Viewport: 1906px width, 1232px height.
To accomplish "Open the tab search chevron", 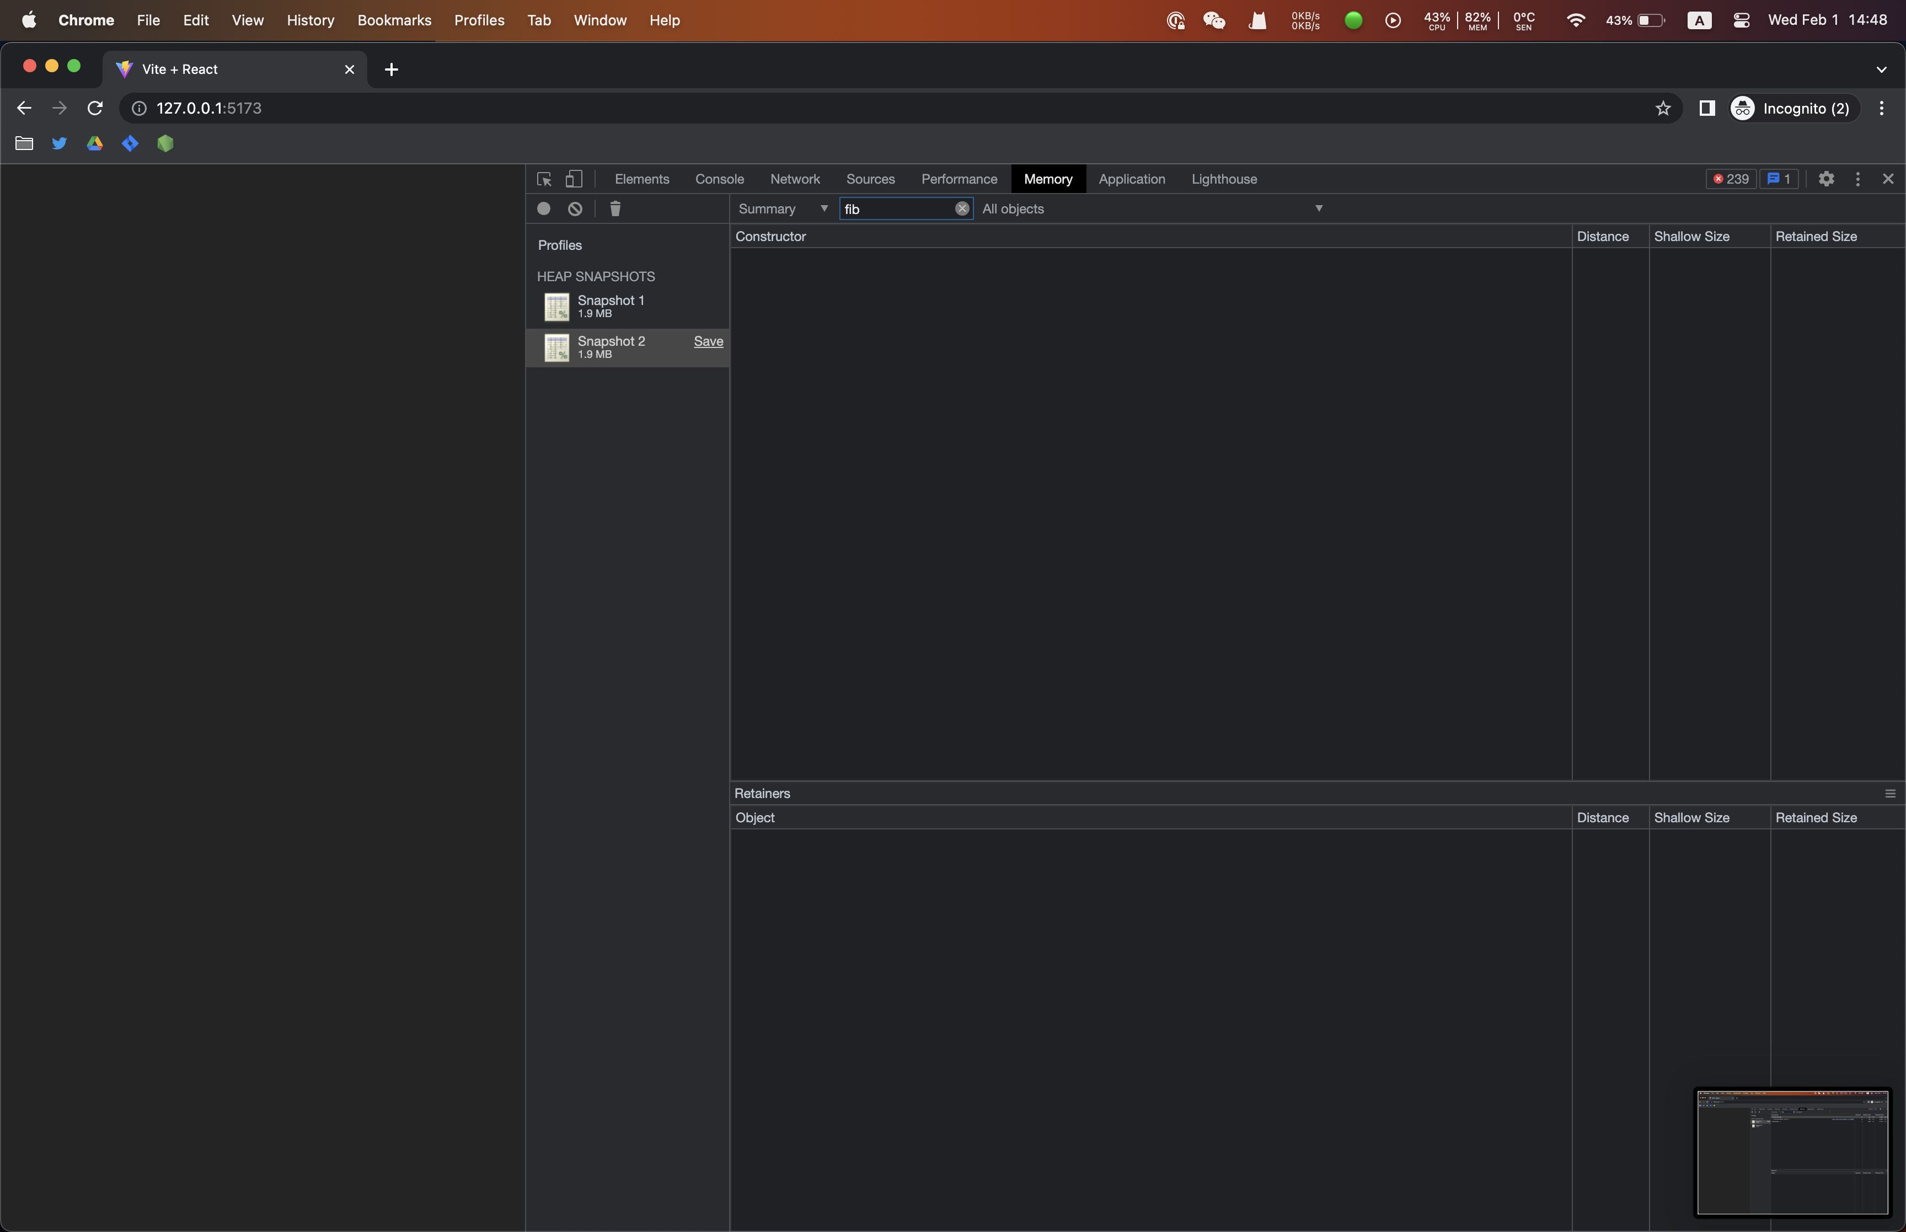I will [x=1881, y=69].
